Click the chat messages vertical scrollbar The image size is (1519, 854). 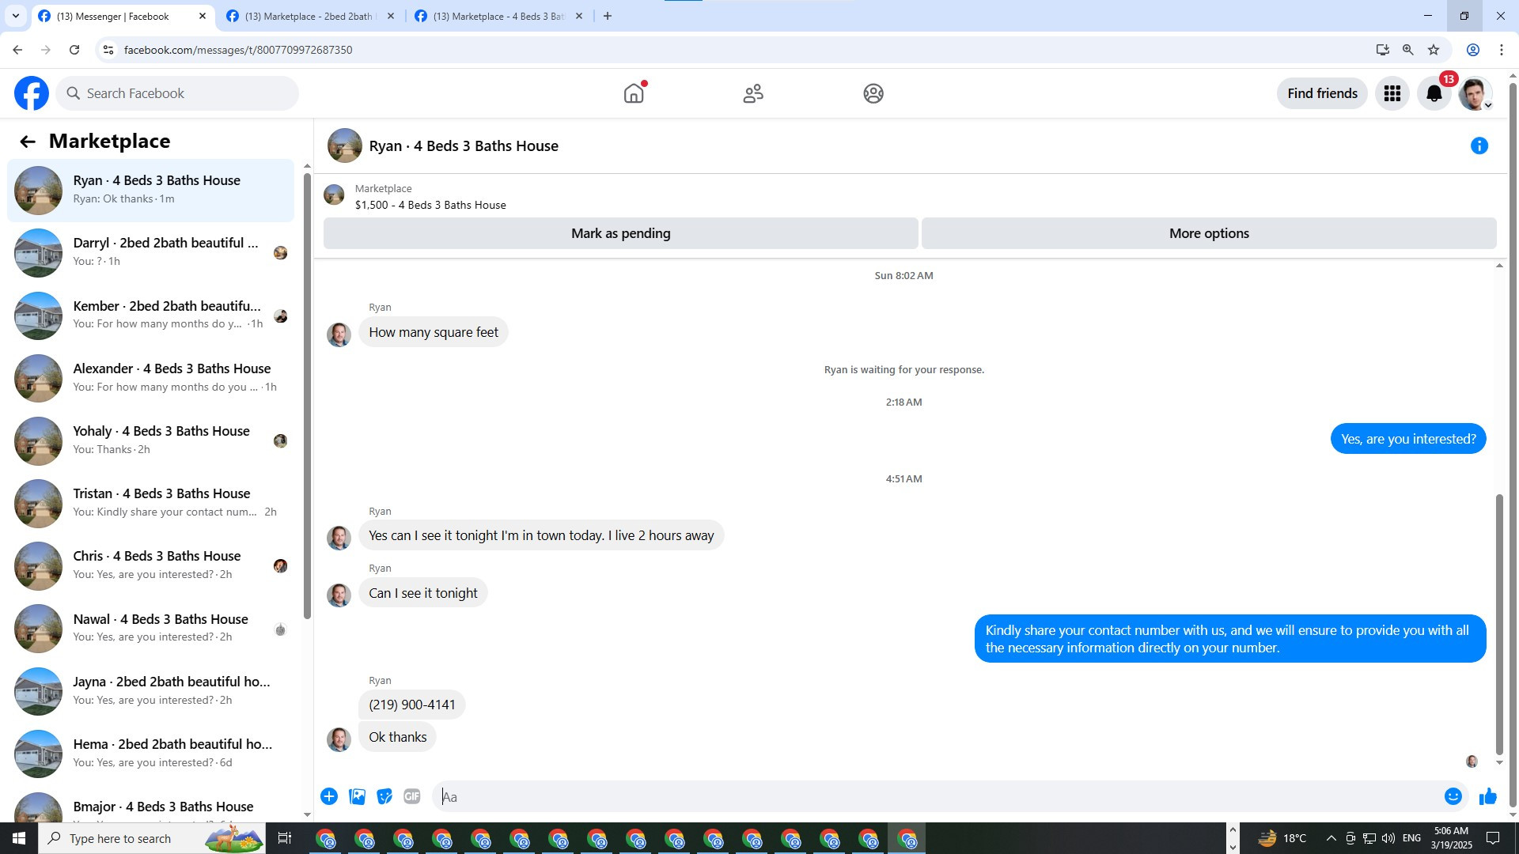(1498, 625)
